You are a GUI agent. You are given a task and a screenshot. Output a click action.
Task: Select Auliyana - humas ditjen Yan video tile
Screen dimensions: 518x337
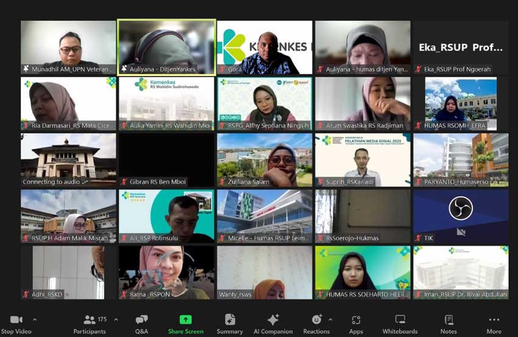[x=363, y=47]
